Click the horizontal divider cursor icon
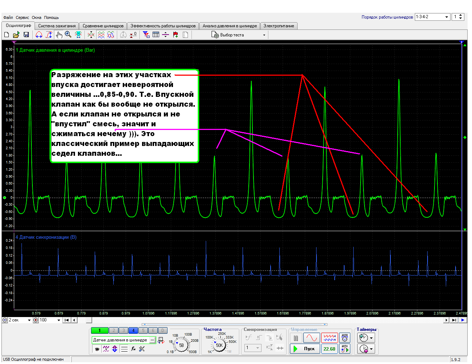Viewport: 472px width, 364px height. 165,35
